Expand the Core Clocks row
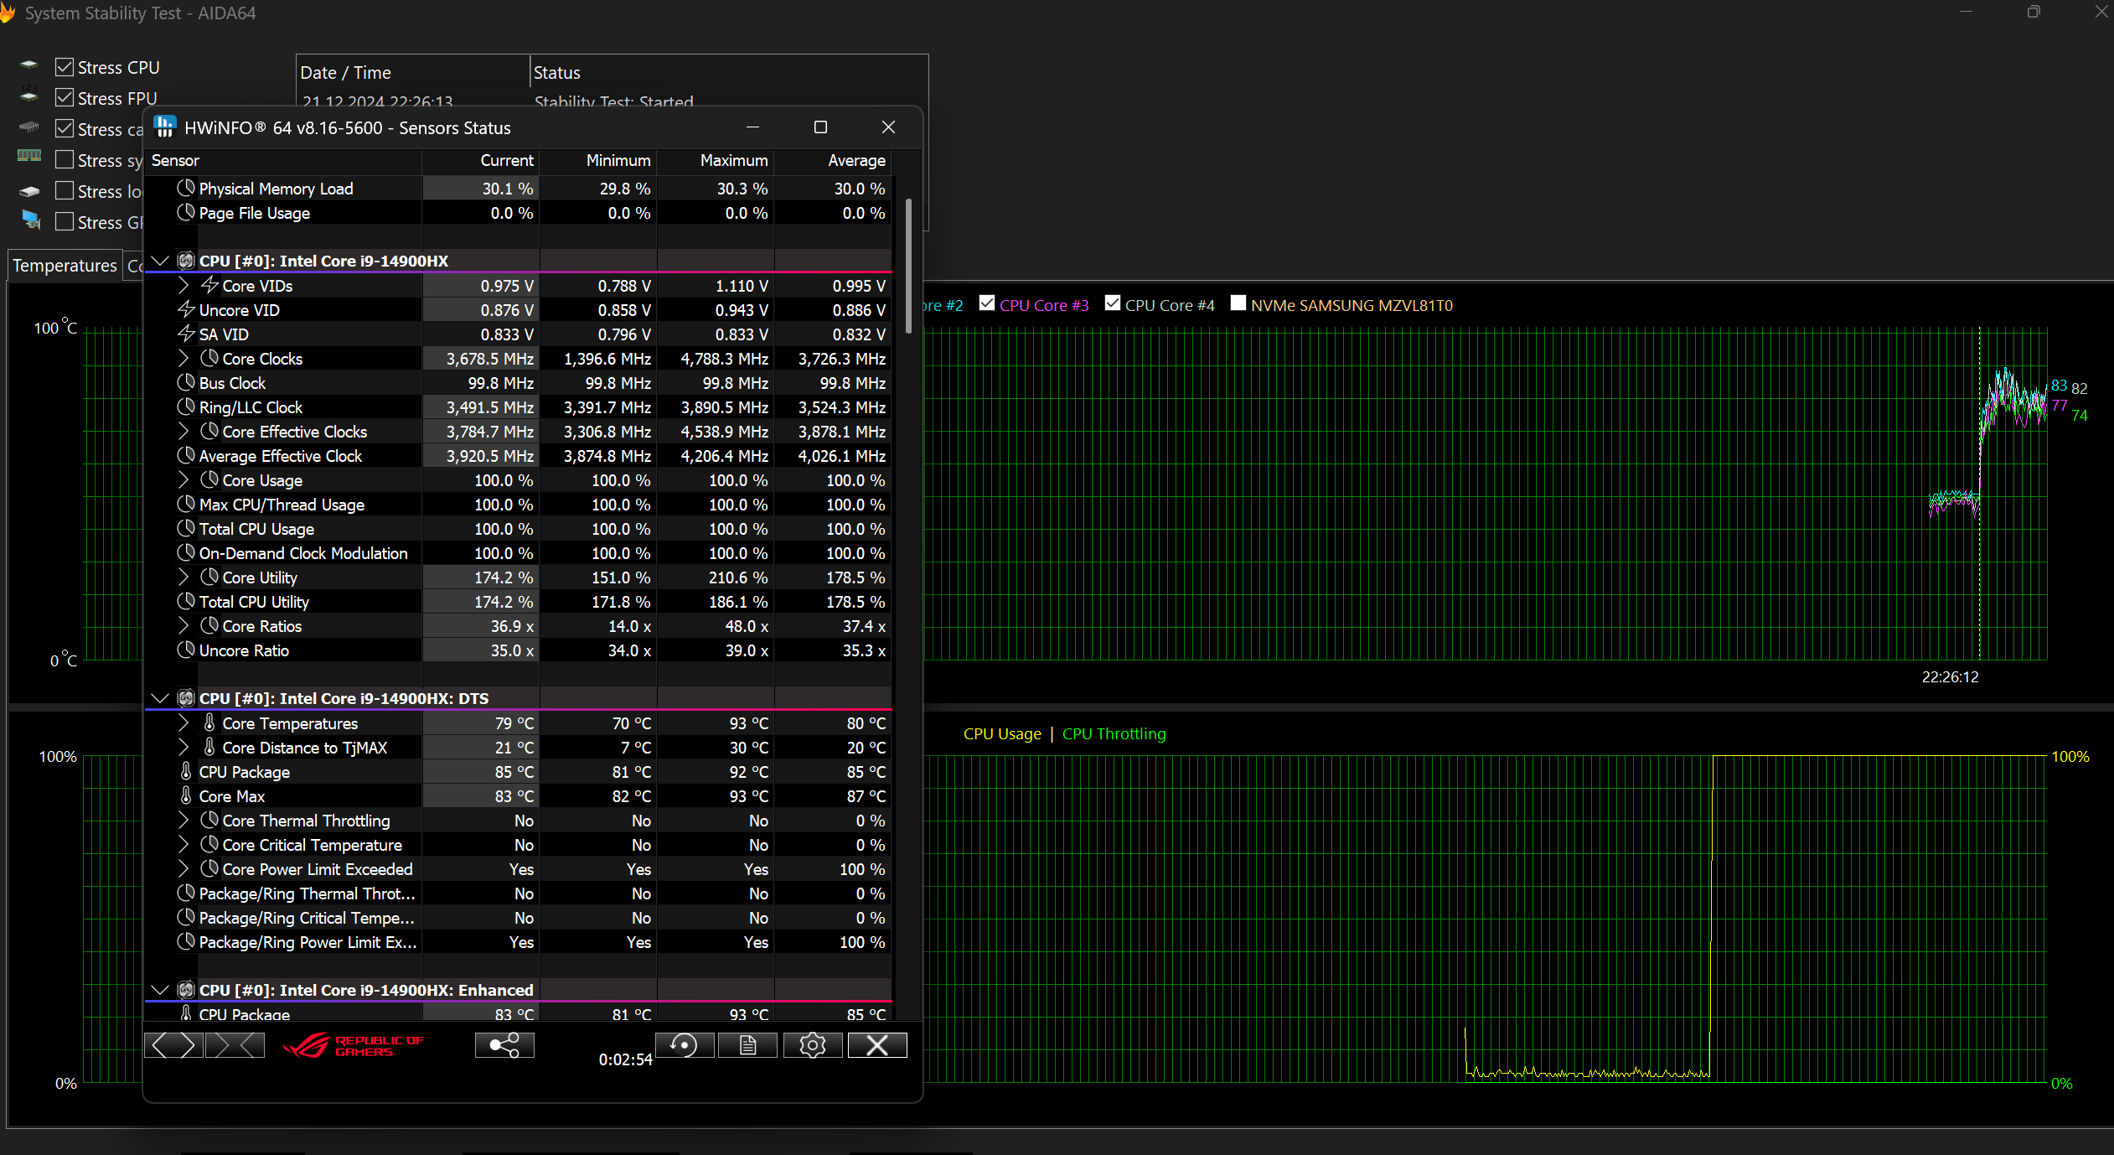Image resolution: width=2114 pixels, height=1155 pixels. point(183,358)
